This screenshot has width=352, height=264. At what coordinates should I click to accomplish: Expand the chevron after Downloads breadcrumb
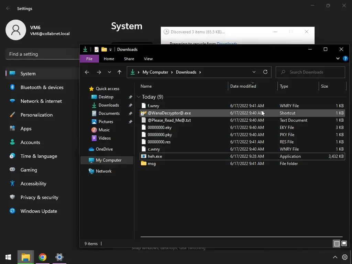point(200,72)
